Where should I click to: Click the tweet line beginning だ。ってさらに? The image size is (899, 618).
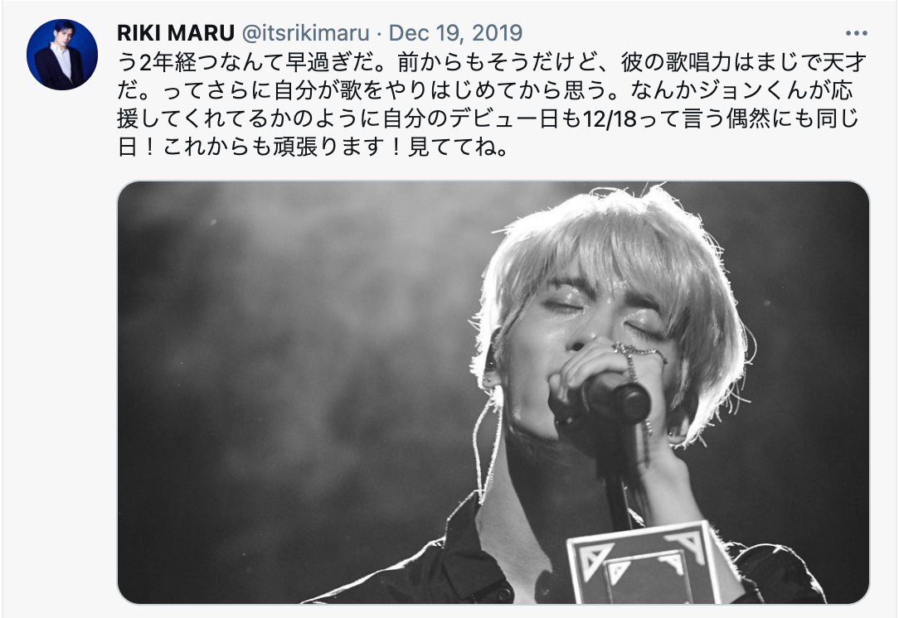point(485,90)
